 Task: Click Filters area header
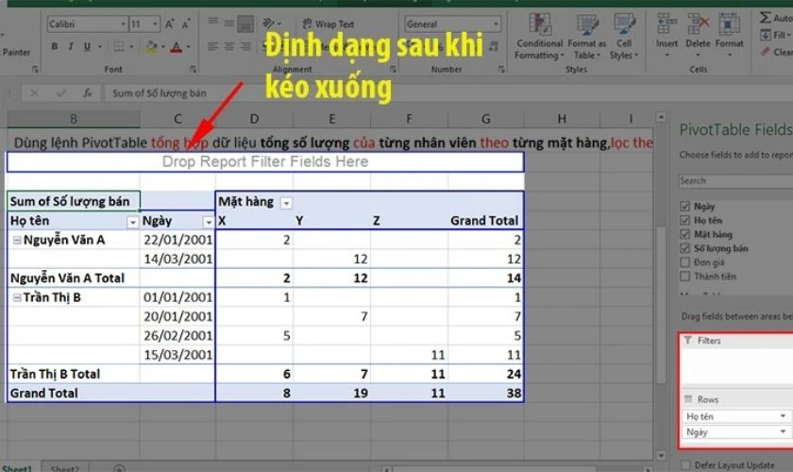click(708, 341)
